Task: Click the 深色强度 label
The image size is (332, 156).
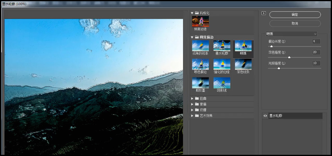Action: tap(277, 52)
